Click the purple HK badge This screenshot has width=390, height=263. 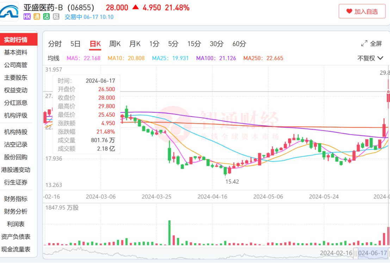27,17
